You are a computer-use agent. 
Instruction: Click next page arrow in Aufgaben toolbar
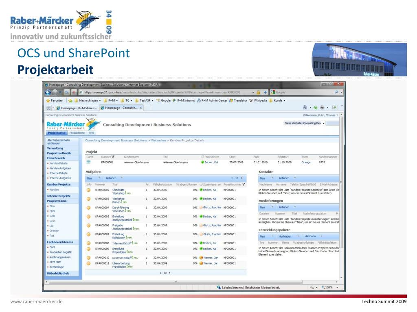click(242, 178)
